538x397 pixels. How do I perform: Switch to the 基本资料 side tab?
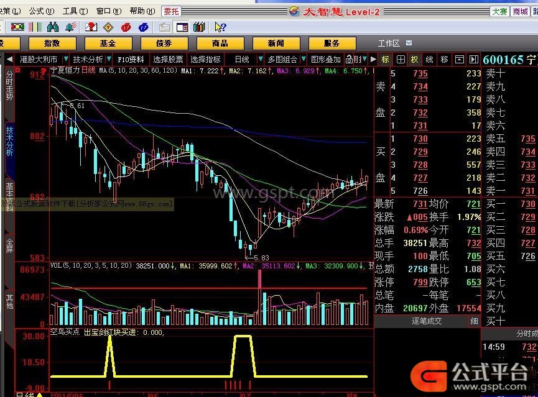(9, 198)
